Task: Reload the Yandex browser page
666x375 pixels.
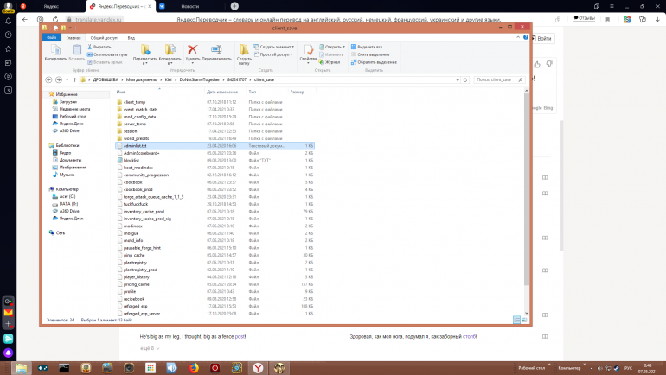Action: point(55,19)
